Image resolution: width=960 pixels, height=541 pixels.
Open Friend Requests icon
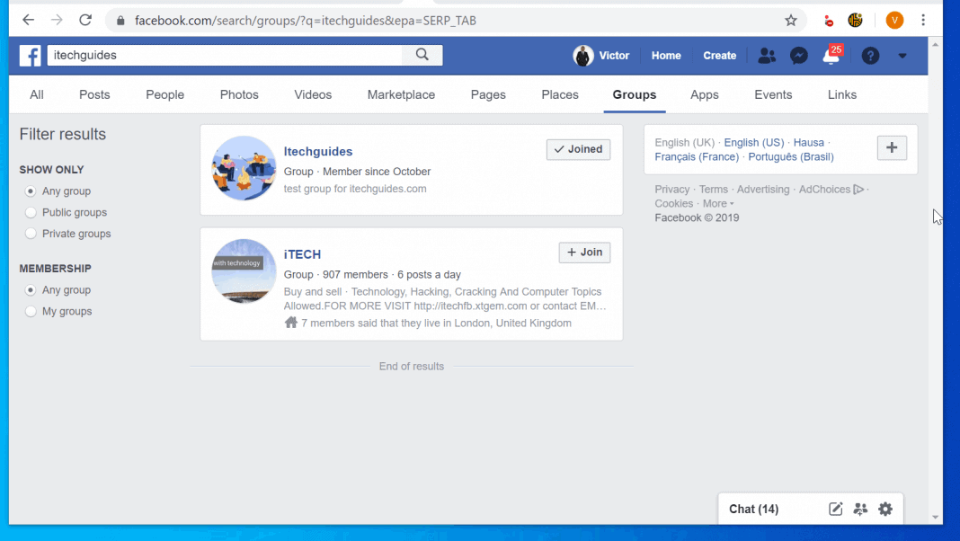tap(767, 56)
